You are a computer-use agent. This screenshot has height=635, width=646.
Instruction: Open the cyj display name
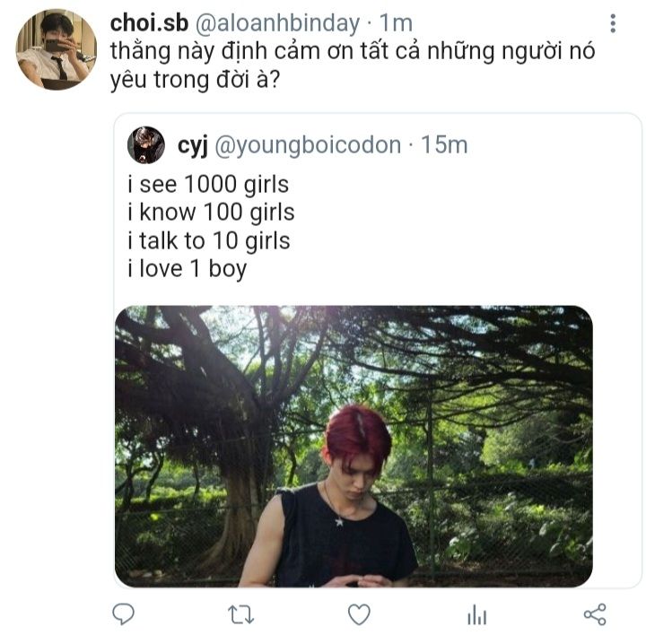[x=192, y=146]
